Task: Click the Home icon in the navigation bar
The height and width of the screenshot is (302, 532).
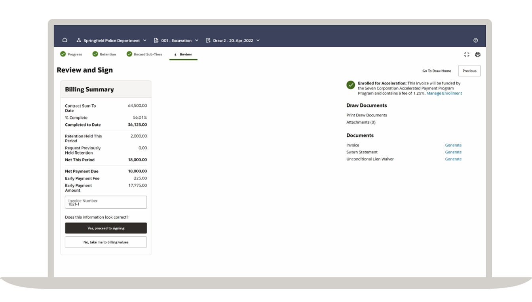Action: (x=65, y=40)
